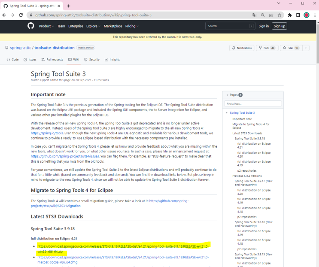Screen dimensions: 319x267
Task: Open the Pricing dropdown menu
Action: pos(131,26)
